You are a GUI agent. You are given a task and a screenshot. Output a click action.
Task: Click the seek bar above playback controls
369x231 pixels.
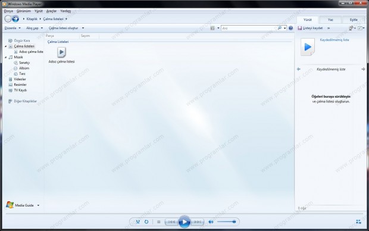click(184, 214)
